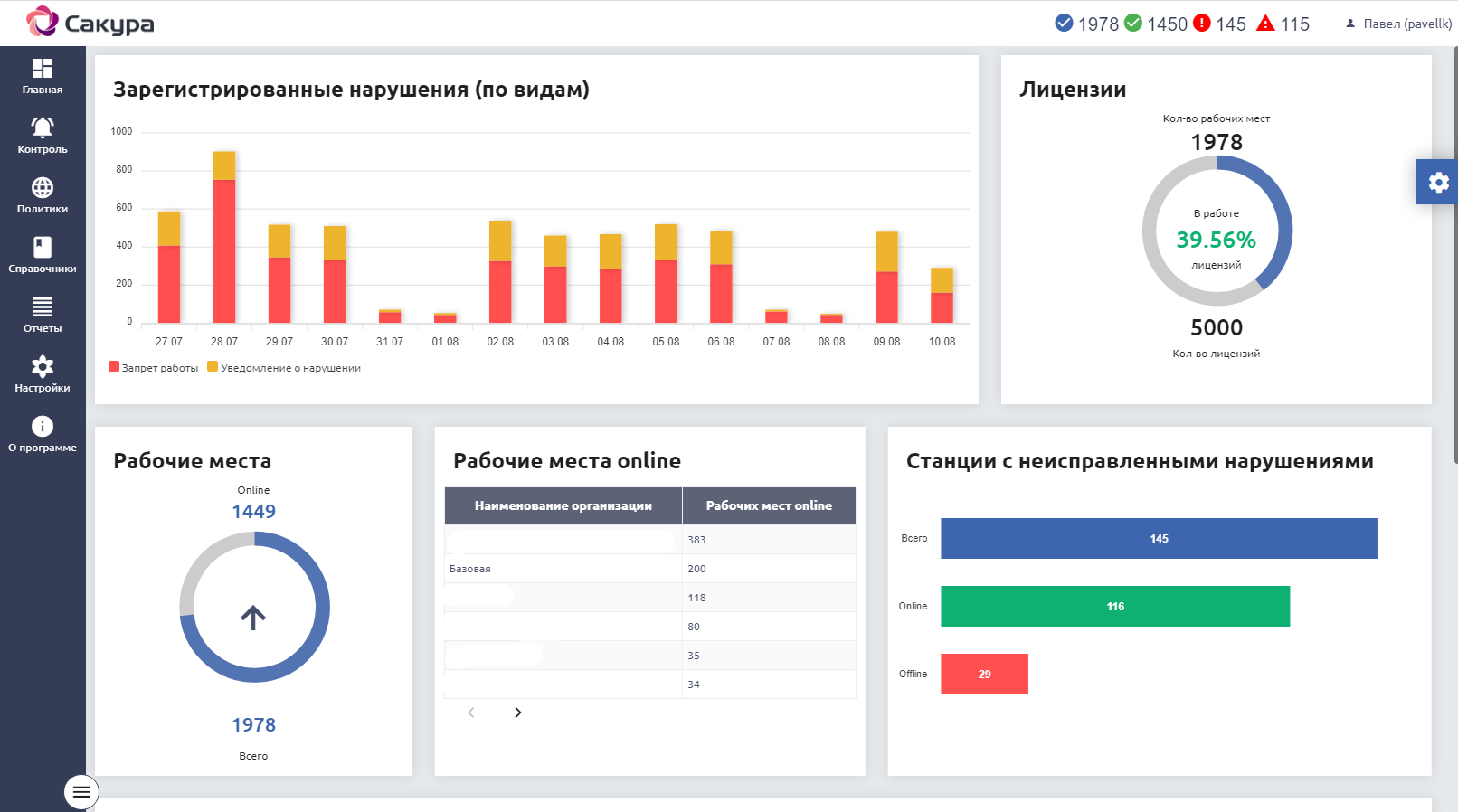Image resolution: width=1458 pixels, height=812 pixels.
Task: Go to next page of online workstations table
Action: coord(518,713)
